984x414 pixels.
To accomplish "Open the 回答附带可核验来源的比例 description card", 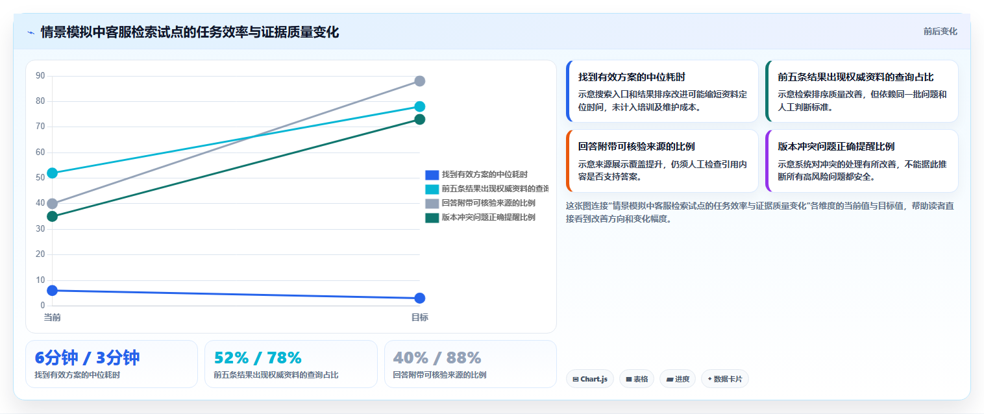I will pos(662,161).
